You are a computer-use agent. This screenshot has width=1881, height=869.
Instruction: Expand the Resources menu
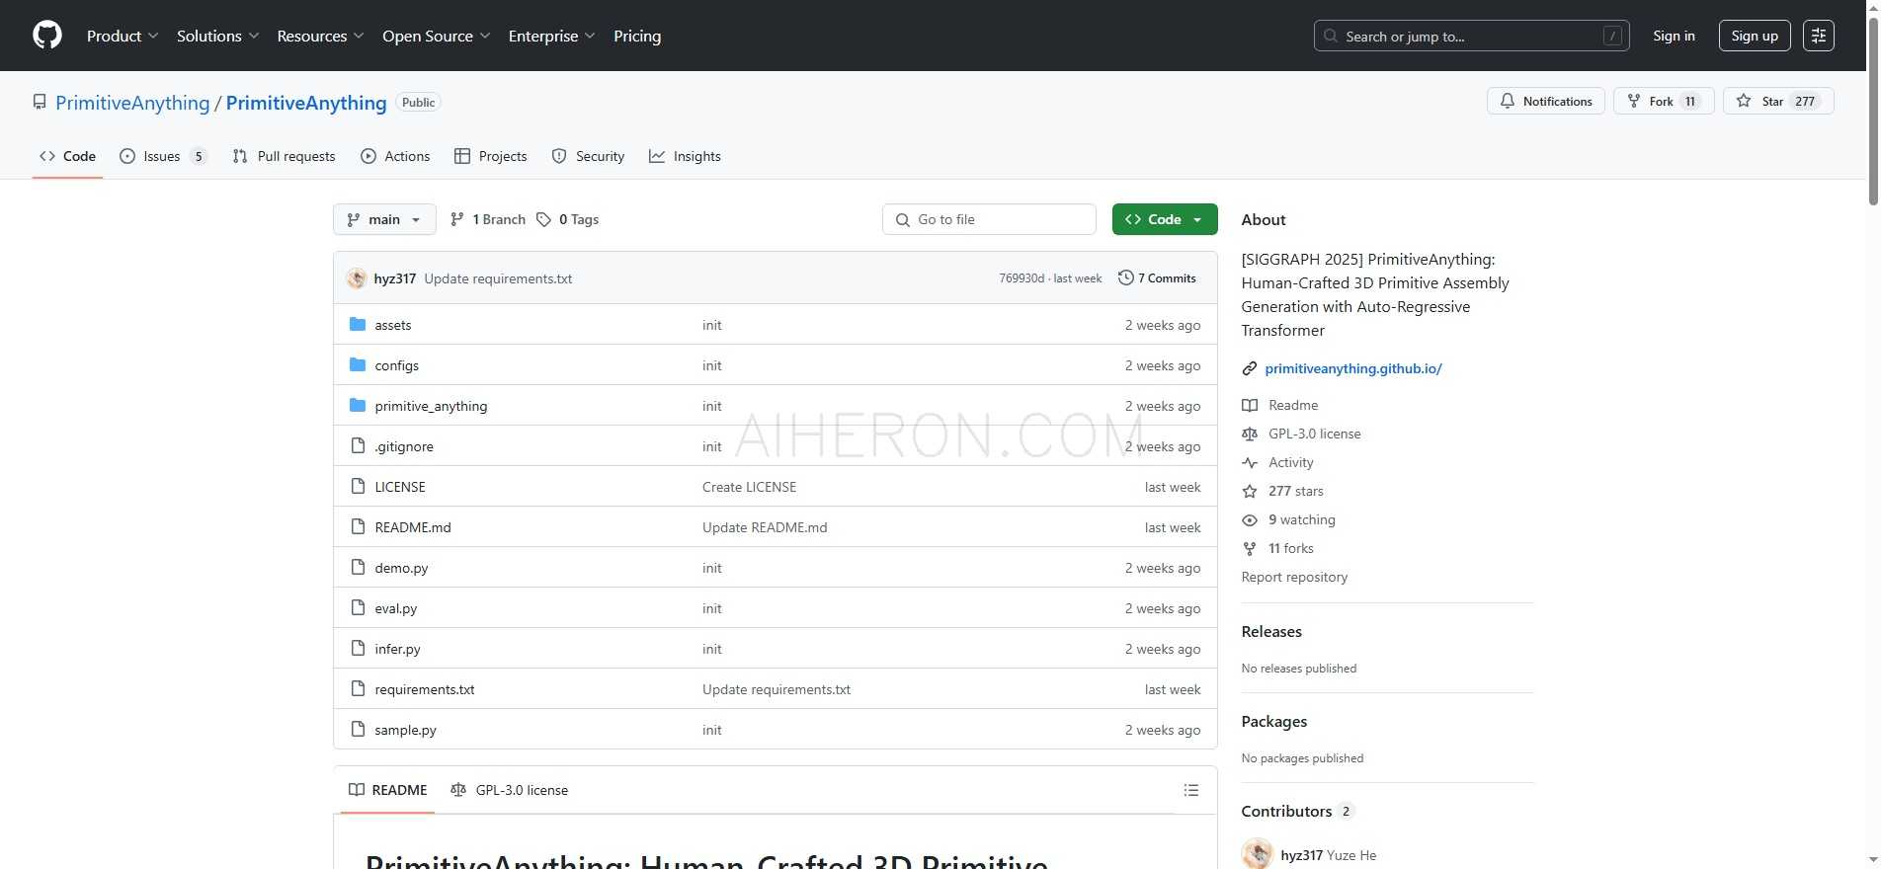(x=320, y=36)
